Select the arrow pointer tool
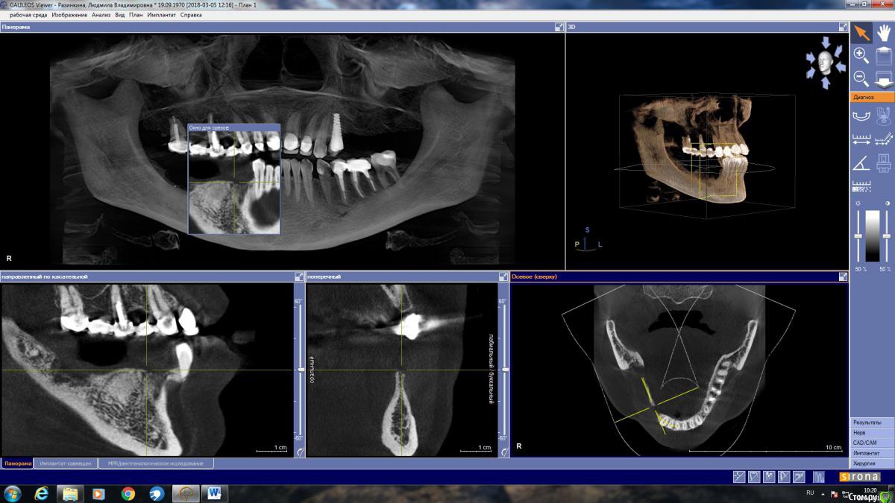This screenshot has height=503, width=895. click(x=861, y=32)
